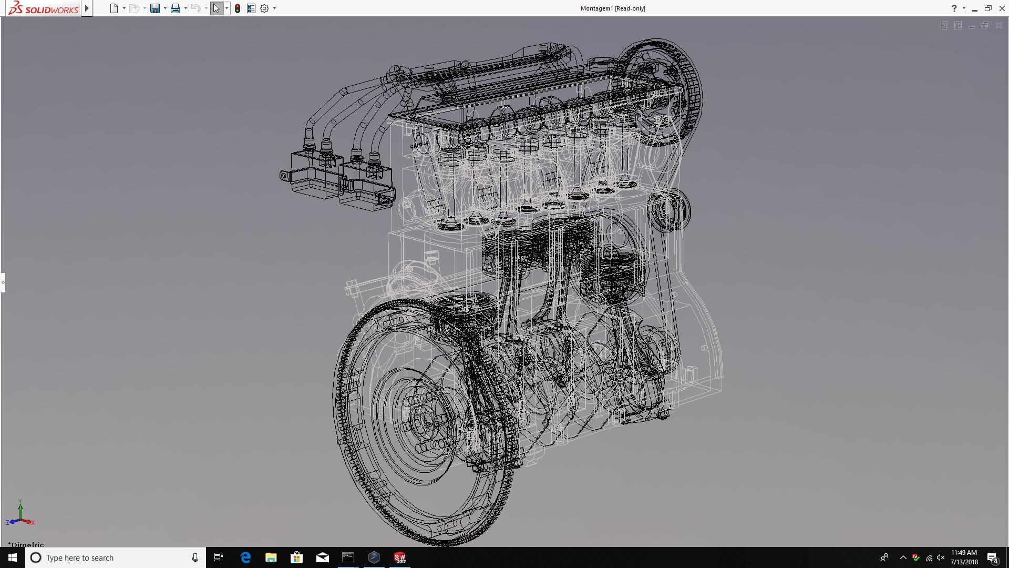Image resolution: width=1009 pixels, height=568 pixels.
Task: Open File Properties list icon
Action: [x=251, y=8]
